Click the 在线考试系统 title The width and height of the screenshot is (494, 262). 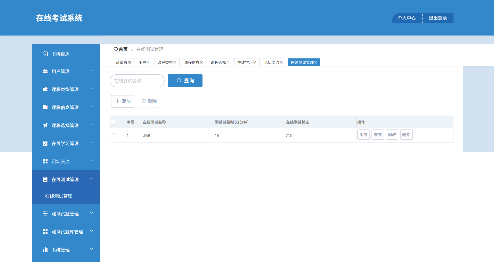pyautogui.click(x=59, y=18)
